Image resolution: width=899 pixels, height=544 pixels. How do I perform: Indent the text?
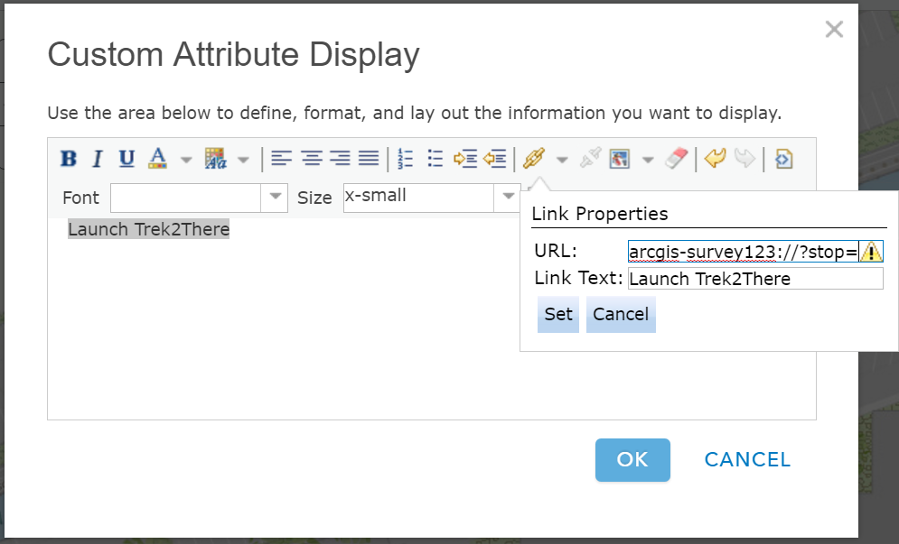click(x=464, y=160)
